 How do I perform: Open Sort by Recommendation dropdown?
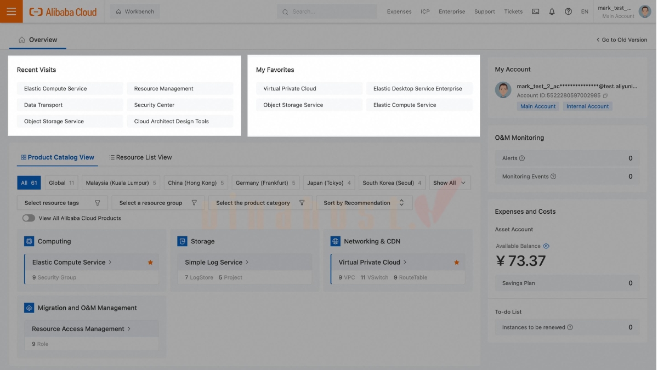pyautogui.click(x=364, y=203)
